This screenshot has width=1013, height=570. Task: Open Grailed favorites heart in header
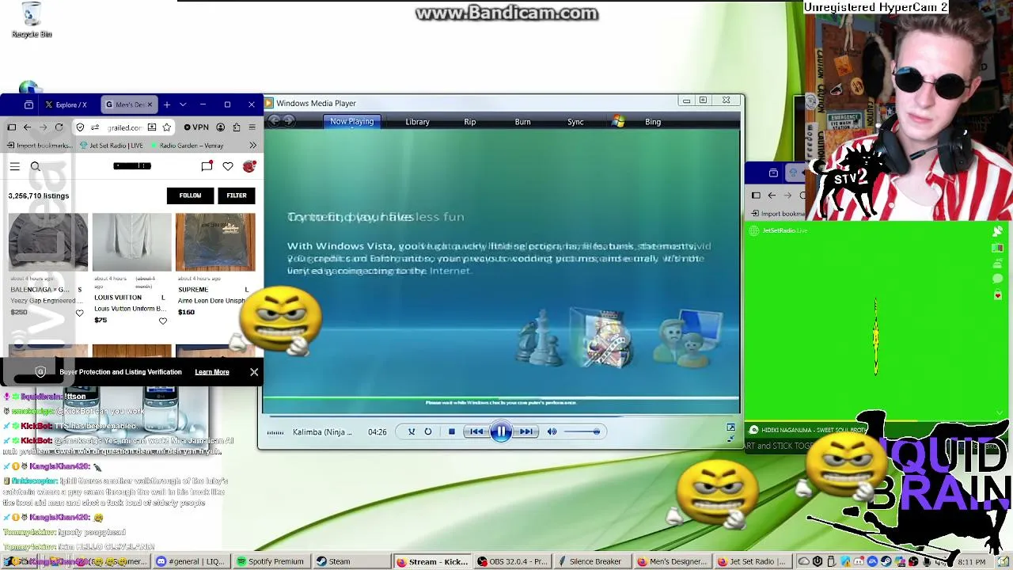click(228, 166)
